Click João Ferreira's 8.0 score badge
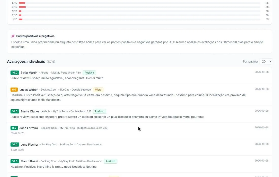This screenshot has height=177, width=279. (14, 128)
